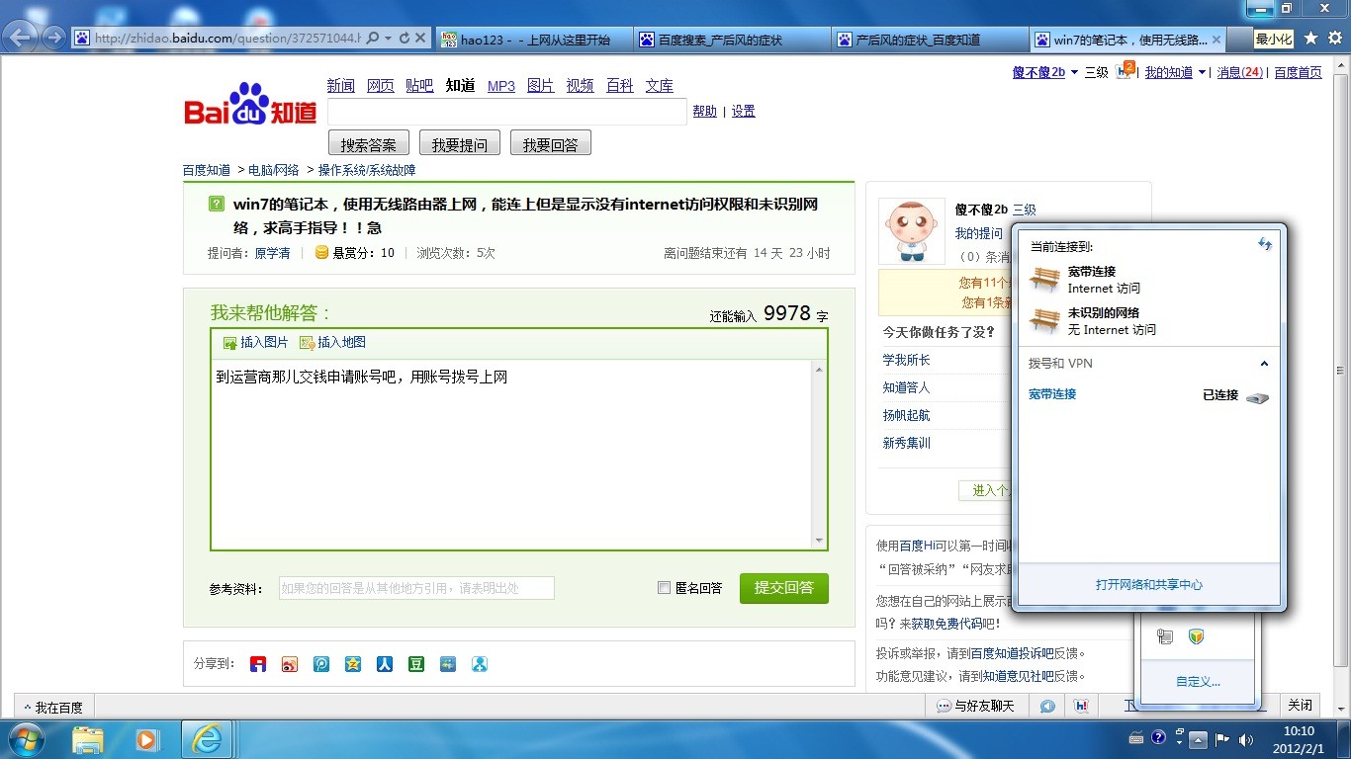
Task: Open the 网页 link in top nav
Action: [x=380, y=86]
